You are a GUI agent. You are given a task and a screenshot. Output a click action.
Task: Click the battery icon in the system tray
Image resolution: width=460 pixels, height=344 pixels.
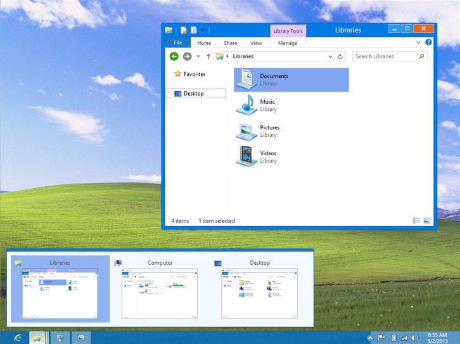[394, 338]
